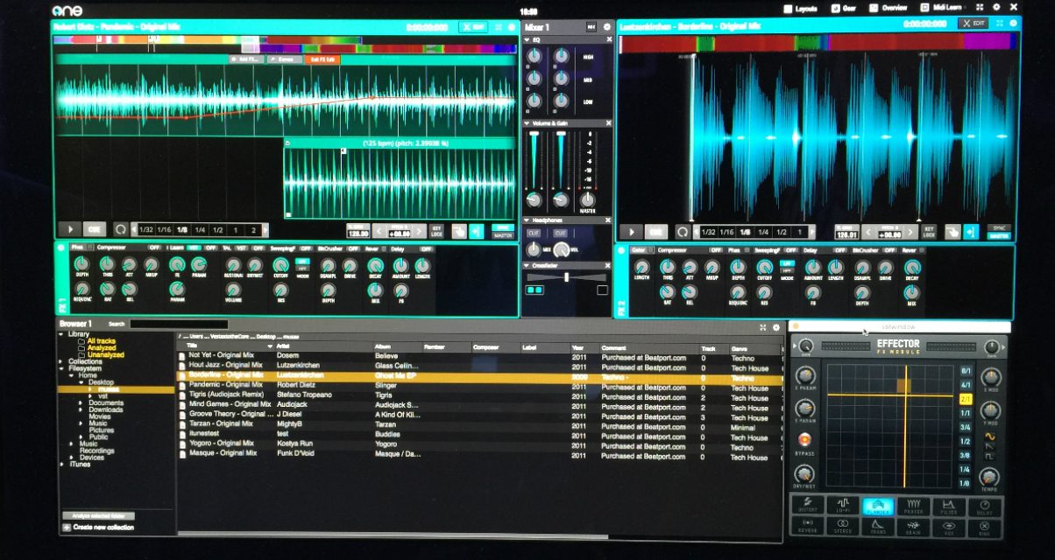
Task: Toggle right deck Compressor OFF switch
Action: [716, 249]
